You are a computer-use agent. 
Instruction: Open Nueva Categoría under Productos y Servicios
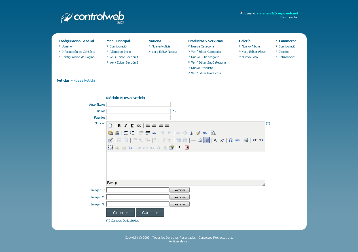tap(202, 46)
